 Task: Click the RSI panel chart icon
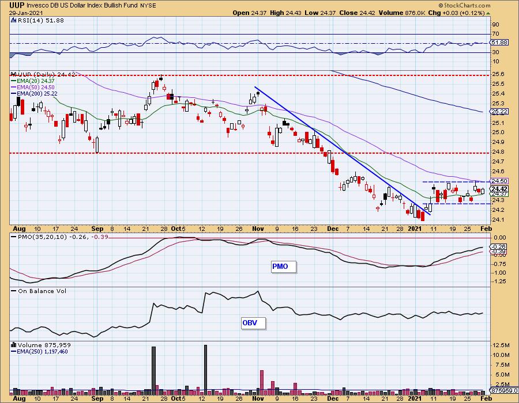tap(14, 20)
